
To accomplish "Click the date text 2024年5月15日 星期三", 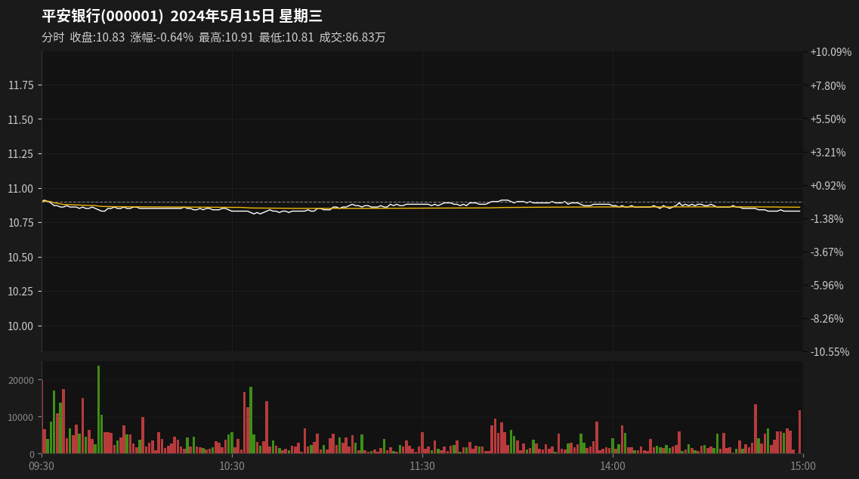I will pos(246,16).
